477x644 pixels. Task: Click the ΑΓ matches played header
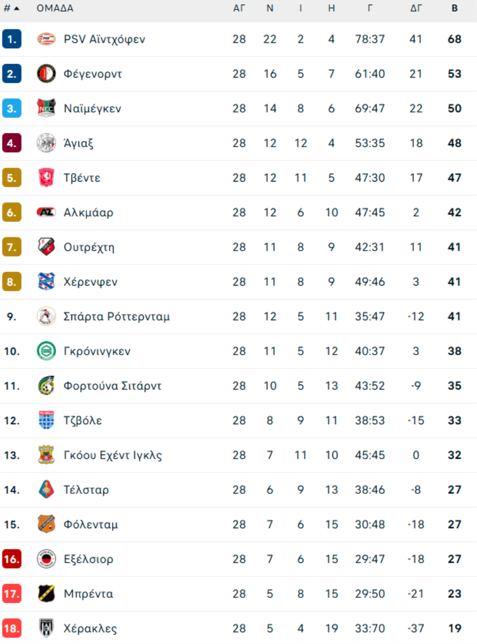coord(239,8)
